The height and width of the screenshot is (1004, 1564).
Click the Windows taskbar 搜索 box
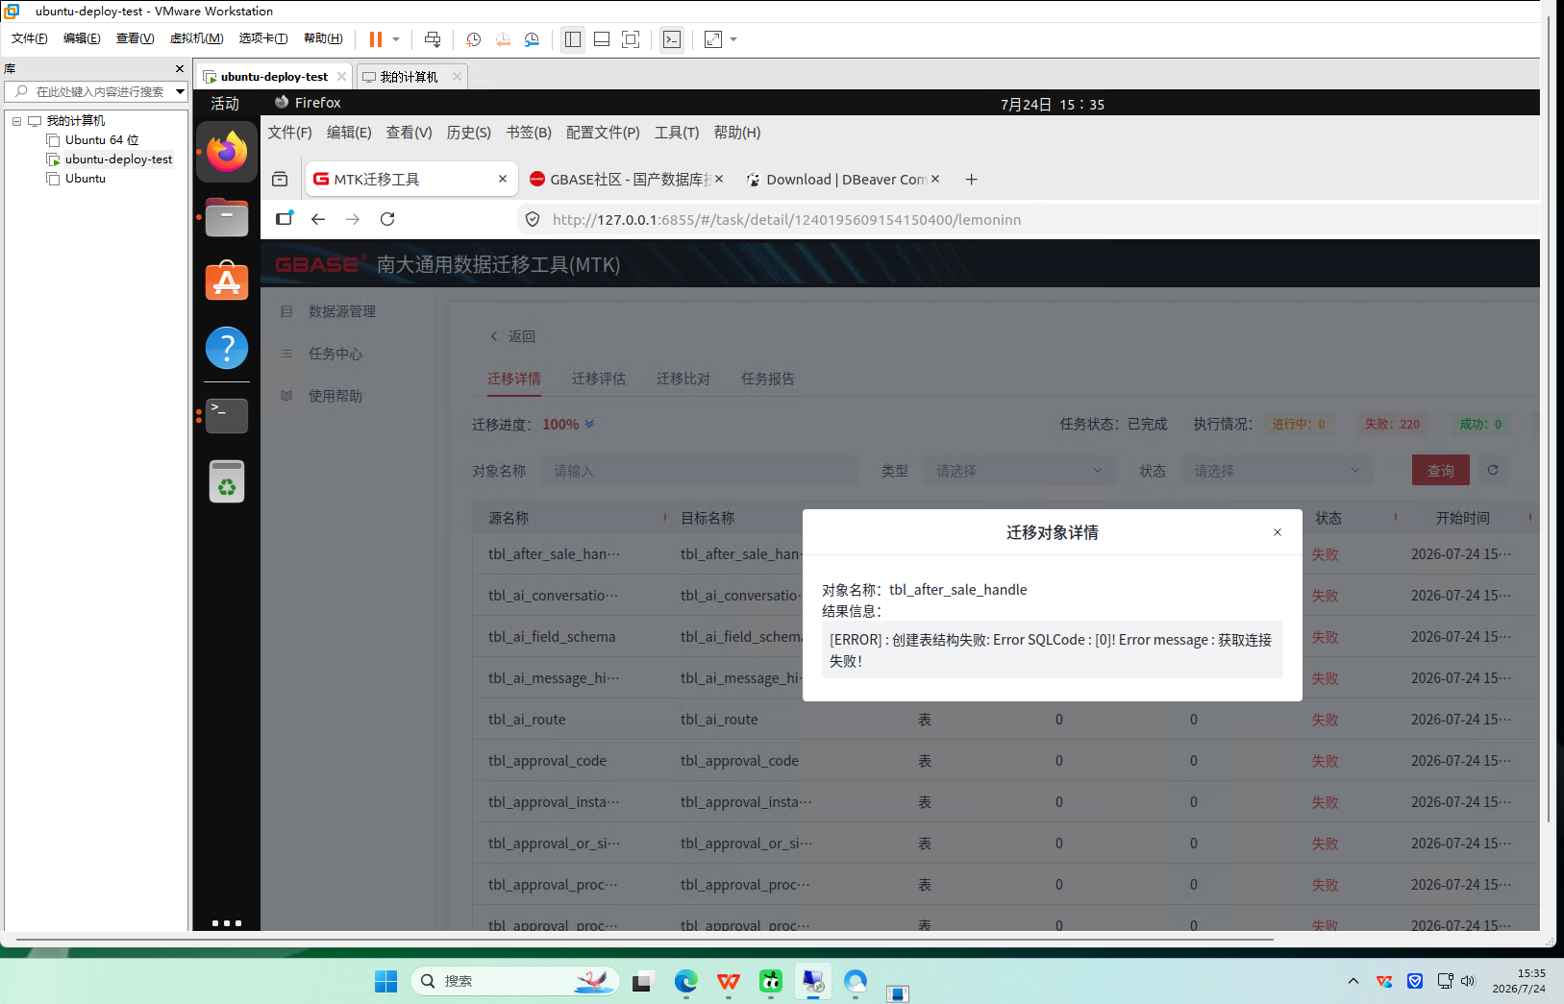(x=515, y=981)
